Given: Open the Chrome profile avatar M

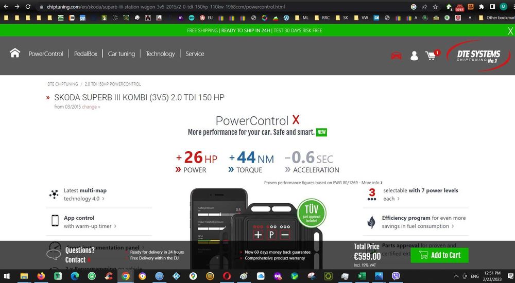Looking at the screenshot, I should point(503,7).
